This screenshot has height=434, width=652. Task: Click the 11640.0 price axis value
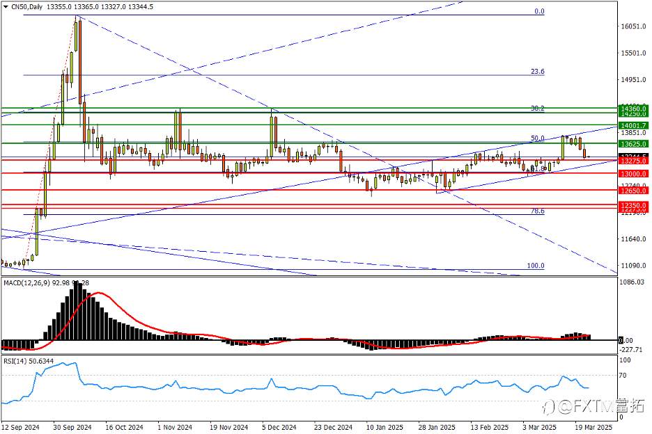pos(633,239)
